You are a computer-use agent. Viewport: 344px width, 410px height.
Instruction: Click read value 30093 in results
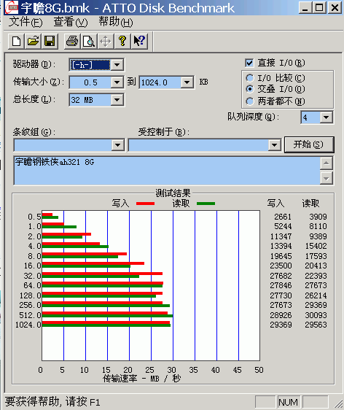coord(316,315)
